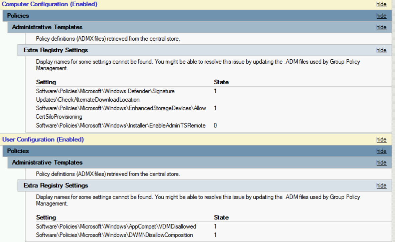Collapse the Computer Configuration (Enabled) header title
This screenshot has height=242, width=395.
(x=50, y=4)
